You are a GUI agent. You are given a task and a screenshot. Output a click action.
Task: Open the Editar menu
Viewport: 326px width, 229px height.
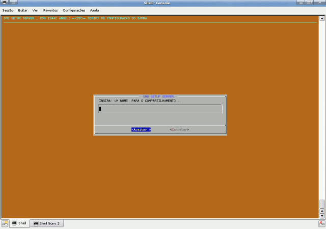[x=23, y=10]
